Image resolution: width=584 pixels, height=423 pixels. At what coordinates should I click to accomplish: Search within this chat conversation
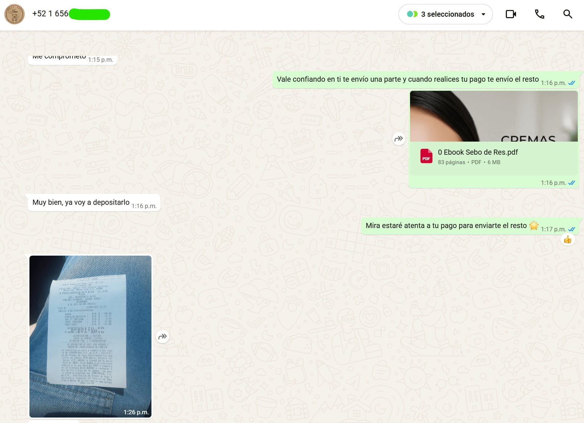(568, 14)
